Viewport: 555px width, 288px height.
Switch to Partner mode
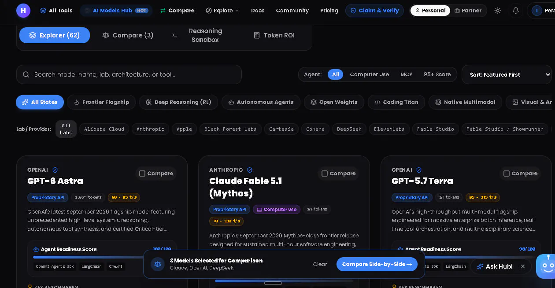pos(468,11)
